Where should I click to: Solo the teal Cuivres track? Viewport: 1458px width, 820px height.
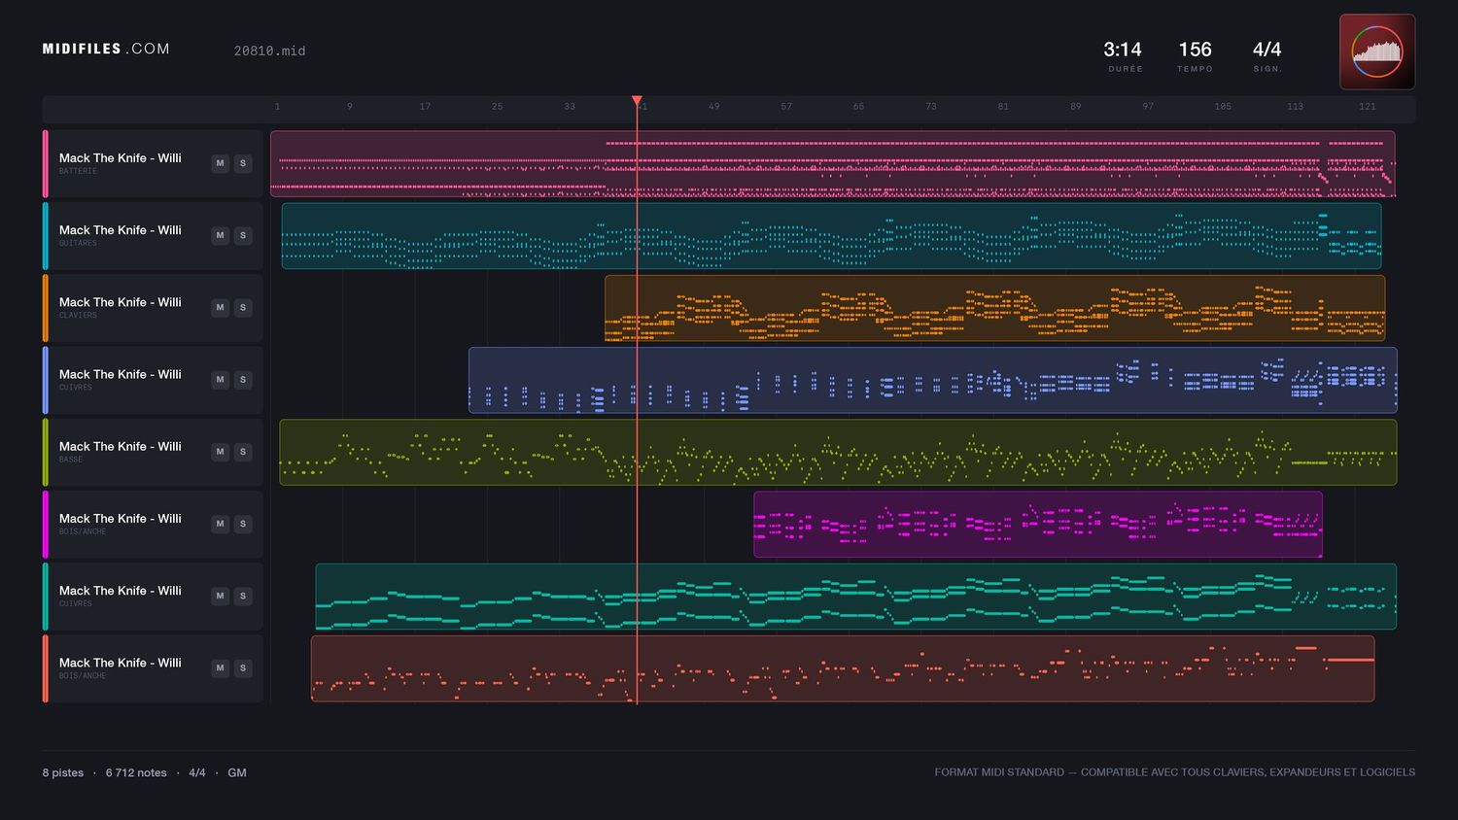[x=243, y=596]
